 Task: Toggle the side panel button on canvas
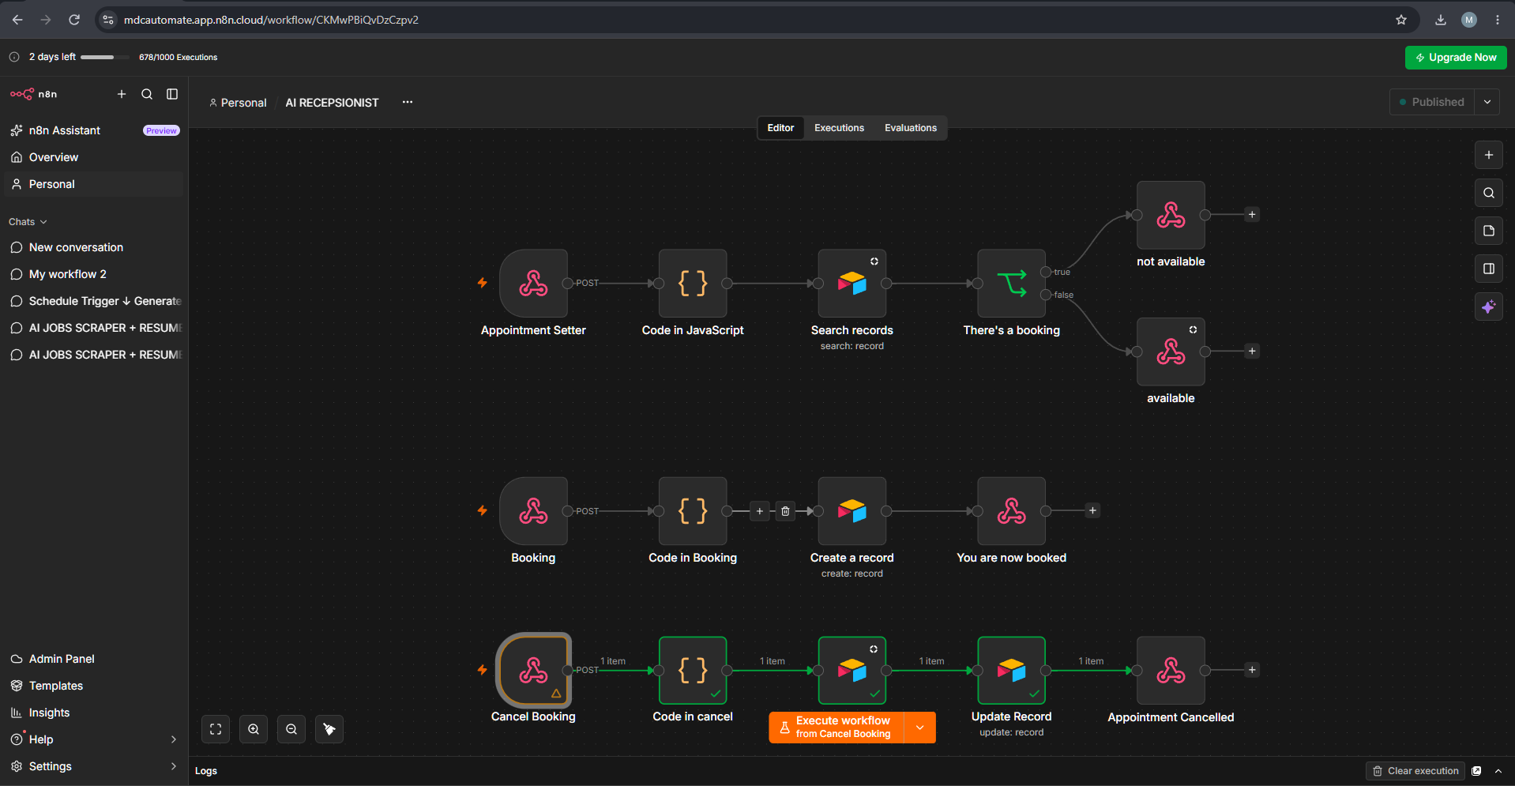pyautogui.click(x=1489, y=269)
